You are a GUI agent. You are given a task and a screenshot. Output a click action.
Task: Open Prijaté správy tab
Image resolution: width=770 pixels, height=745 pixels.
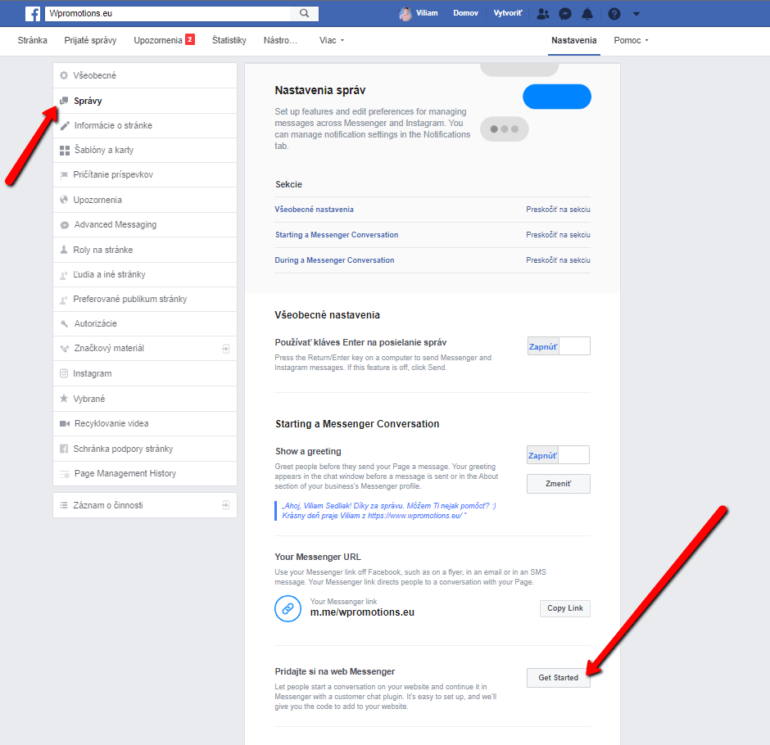click(90, 40)
